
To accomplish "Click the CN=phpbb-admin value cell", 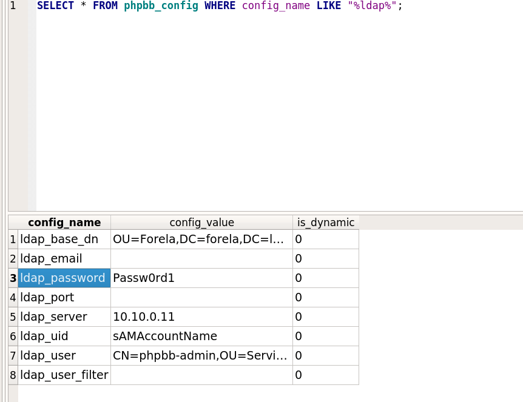I will (202, 355).
